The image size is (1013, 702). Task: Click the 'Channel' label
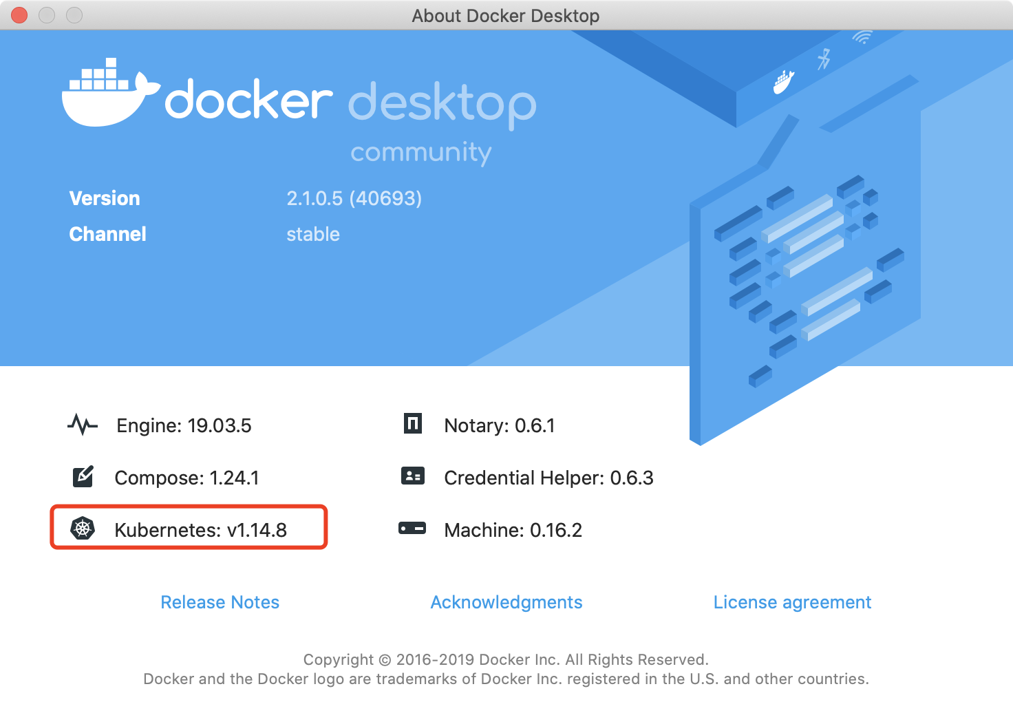(x=107, y=234)
